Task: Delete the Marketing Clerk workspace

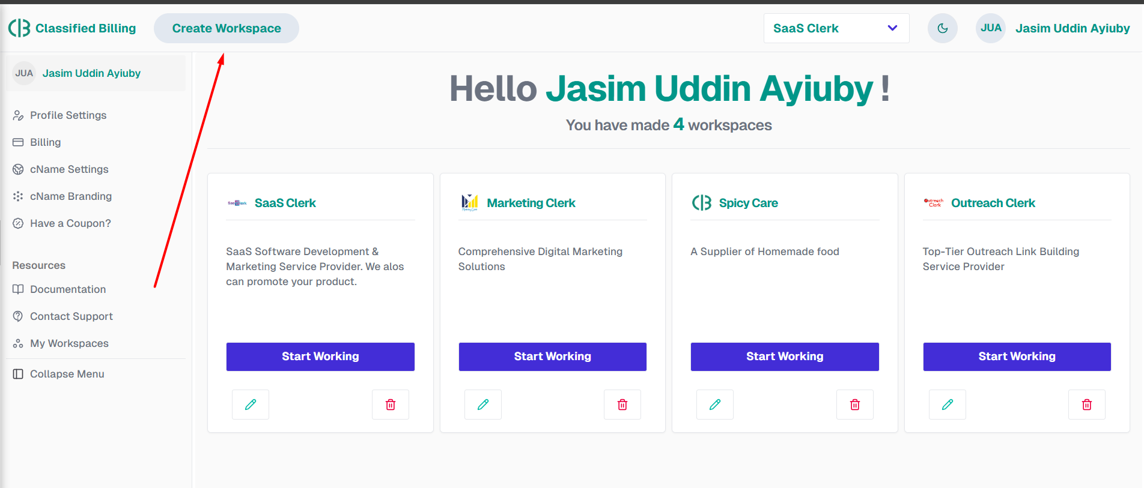Action: click(622, 405)
